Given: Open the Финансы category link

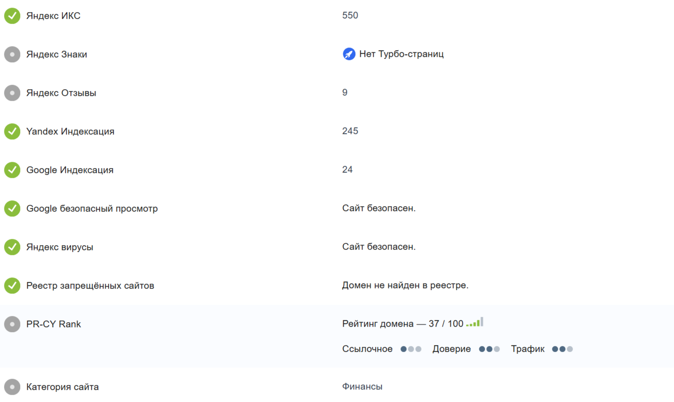Looking at the screenshot, I should point(362,386).
